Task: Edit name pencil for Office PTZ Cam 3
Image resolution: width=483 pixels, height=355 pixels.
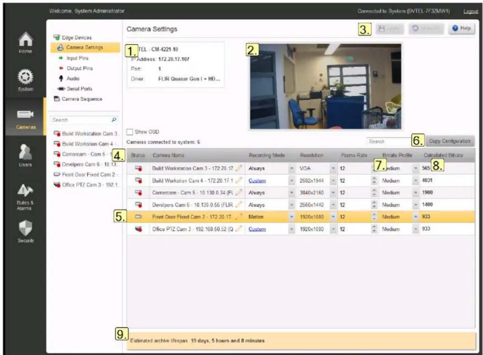Action: point(239,229)
